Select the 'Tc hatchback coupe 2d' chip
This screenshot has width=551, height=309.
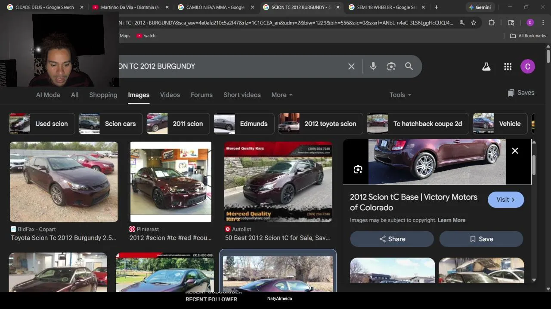[x=418, y=124]
